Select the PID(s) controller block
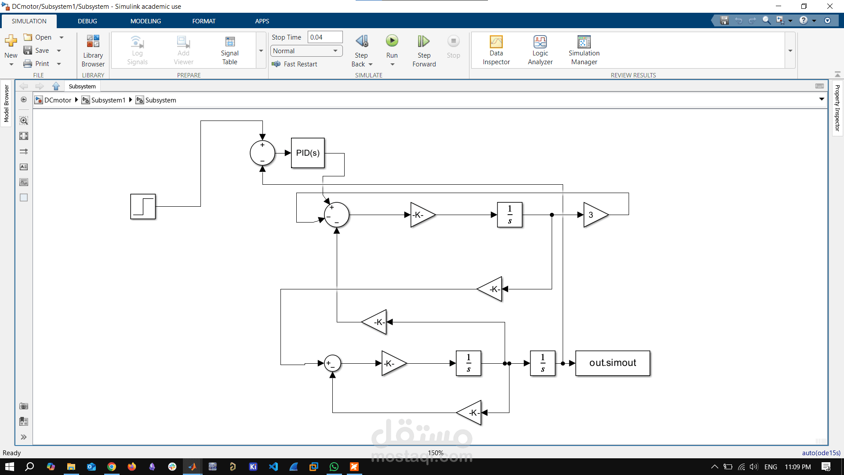The image size is (844, 475). pos(308,153)
